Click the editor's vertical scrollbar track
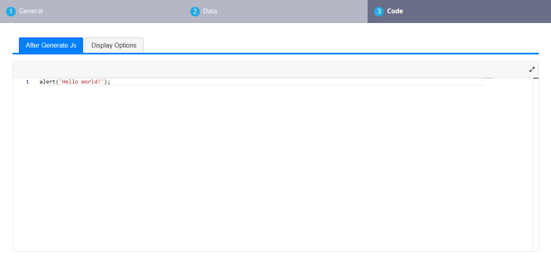The width and height of the screenshot is (551, 279). (x=536, y=161)
